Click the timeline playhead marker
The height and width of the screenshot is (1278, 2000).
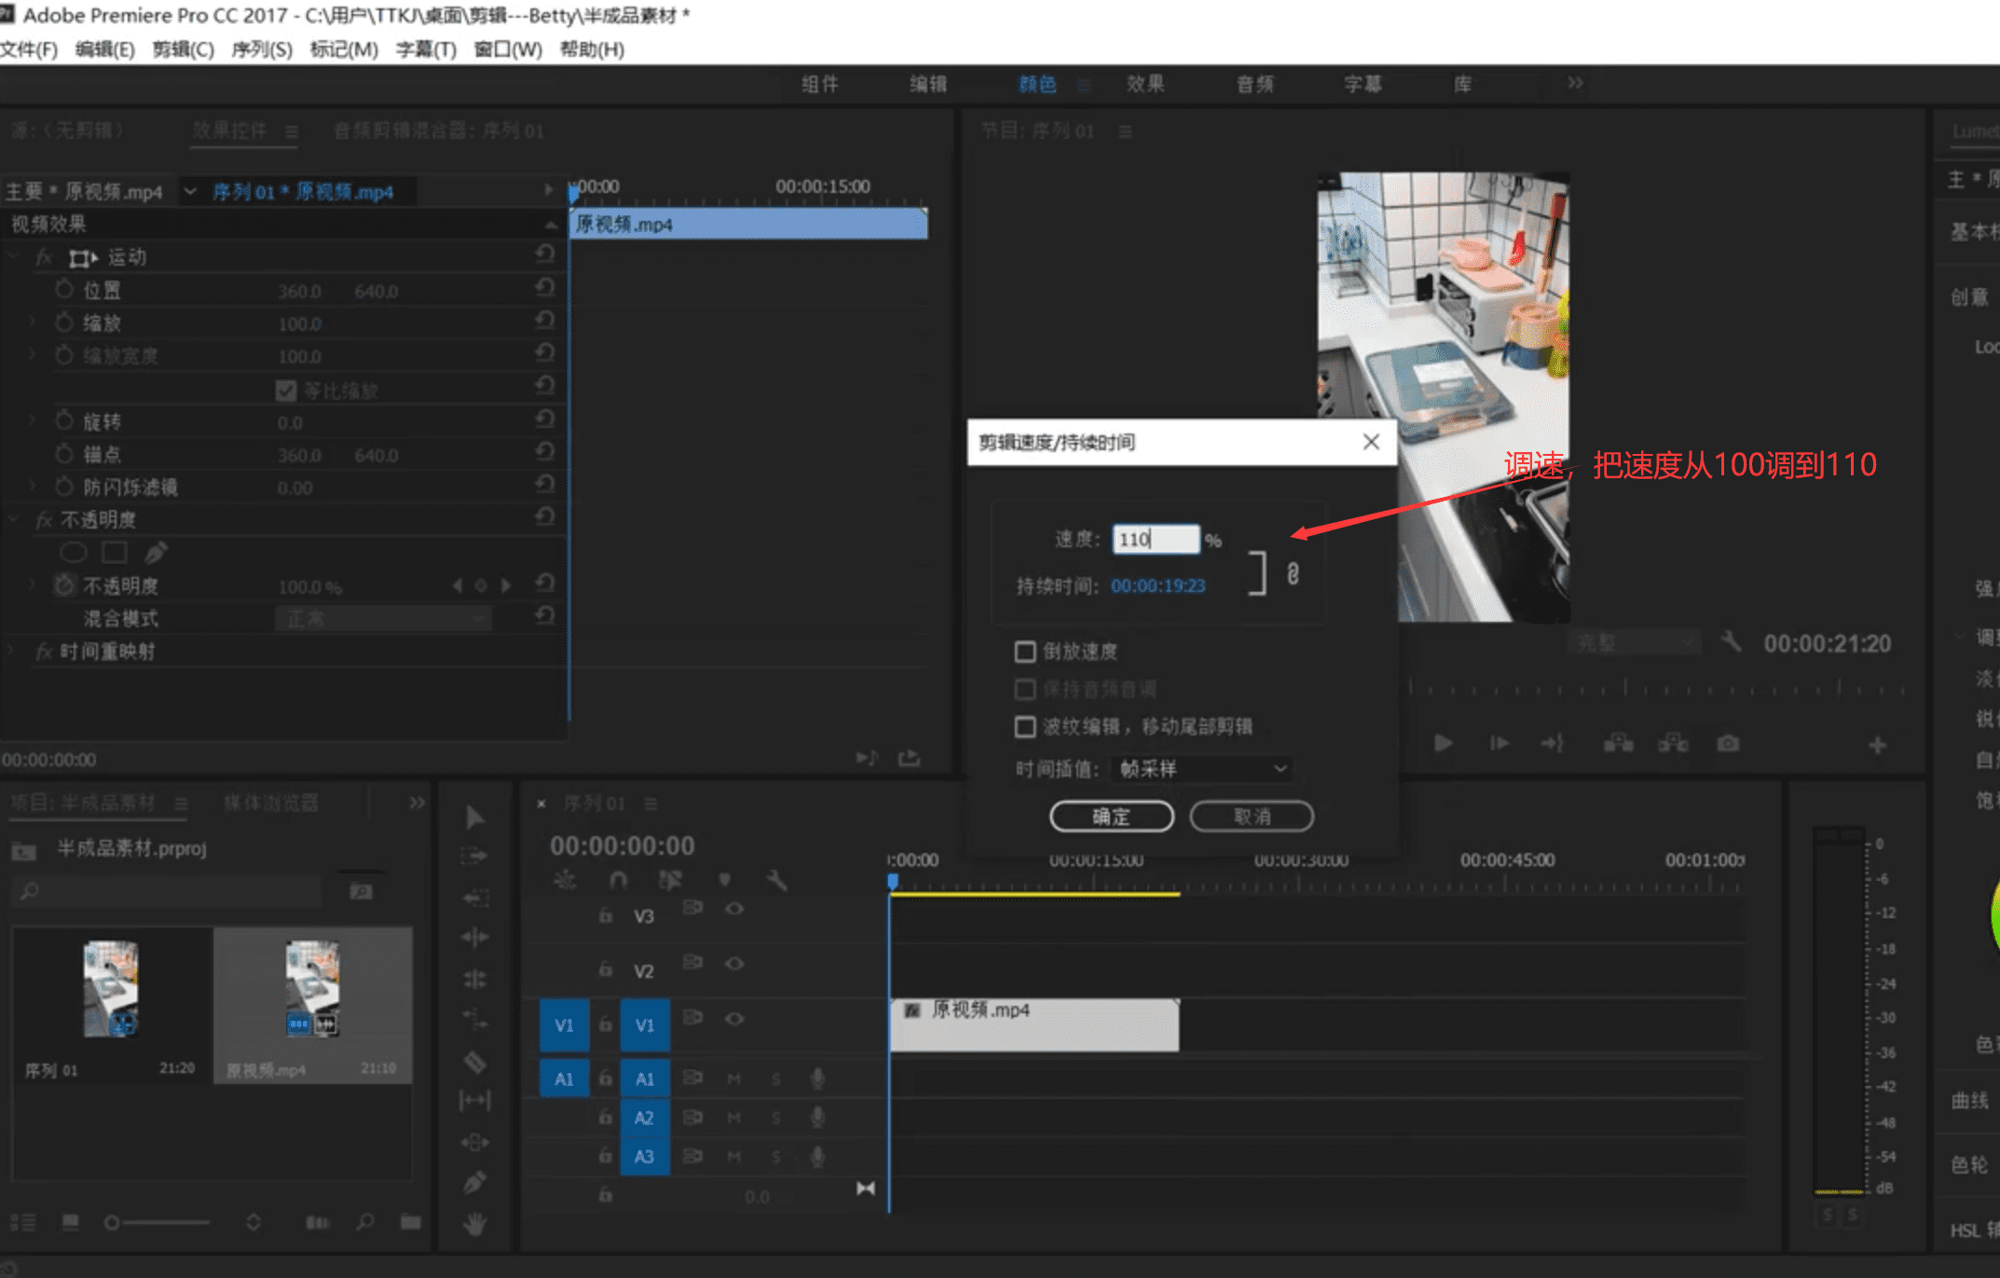click(x=893, y=881)
